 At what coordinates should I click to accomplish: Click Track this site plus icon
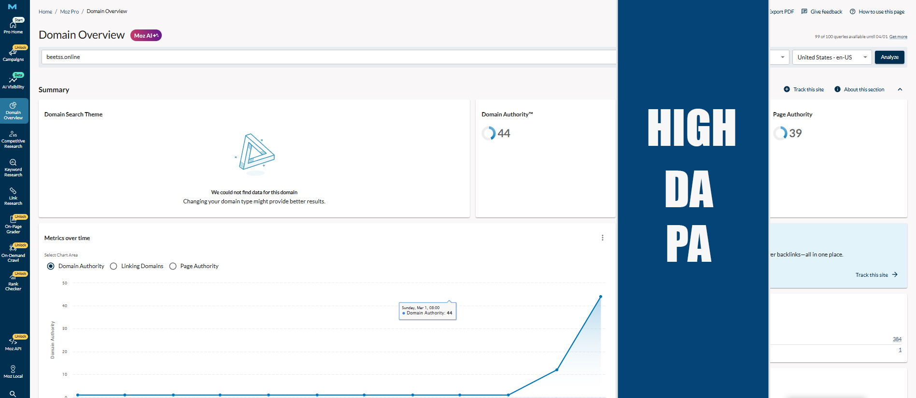(x=787, y=89)
